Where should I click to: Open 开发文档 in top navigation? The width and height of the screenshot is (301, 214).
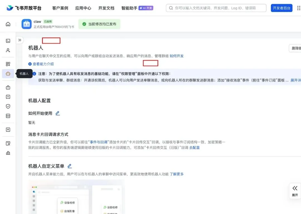[x=106, y=8]
